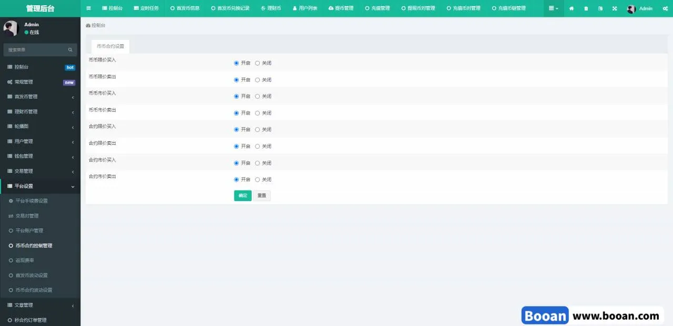
Task: Open the gears settings icon at top right
Action: pos(665,8)
